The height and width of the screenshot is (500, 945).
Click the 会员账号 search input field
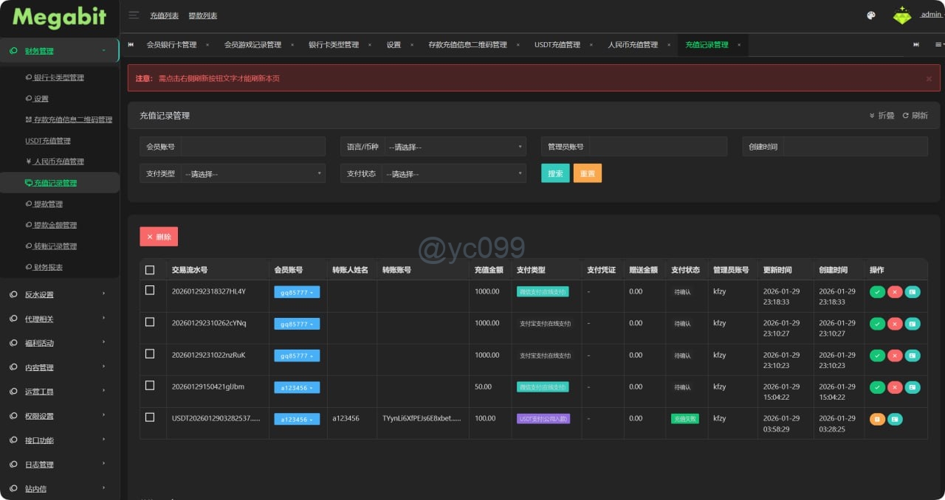point(252,147)
